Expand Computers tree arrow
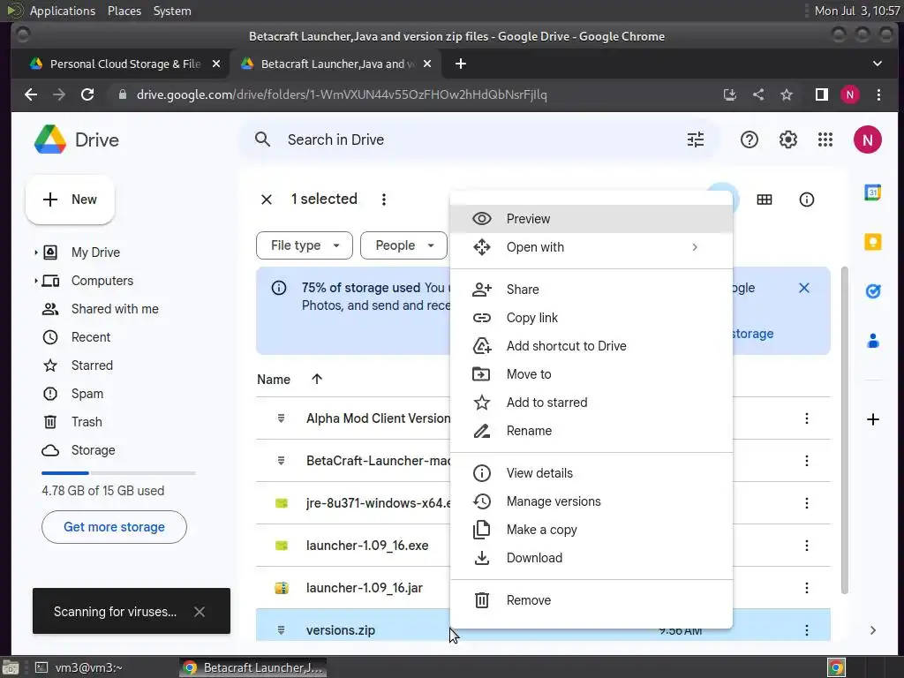 tap(35, 281)
